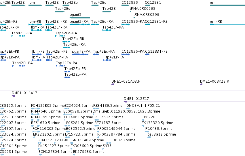Click transcript CG12831-RB
The height and width of the screenshot is (156, 245).
click(147, 24)
